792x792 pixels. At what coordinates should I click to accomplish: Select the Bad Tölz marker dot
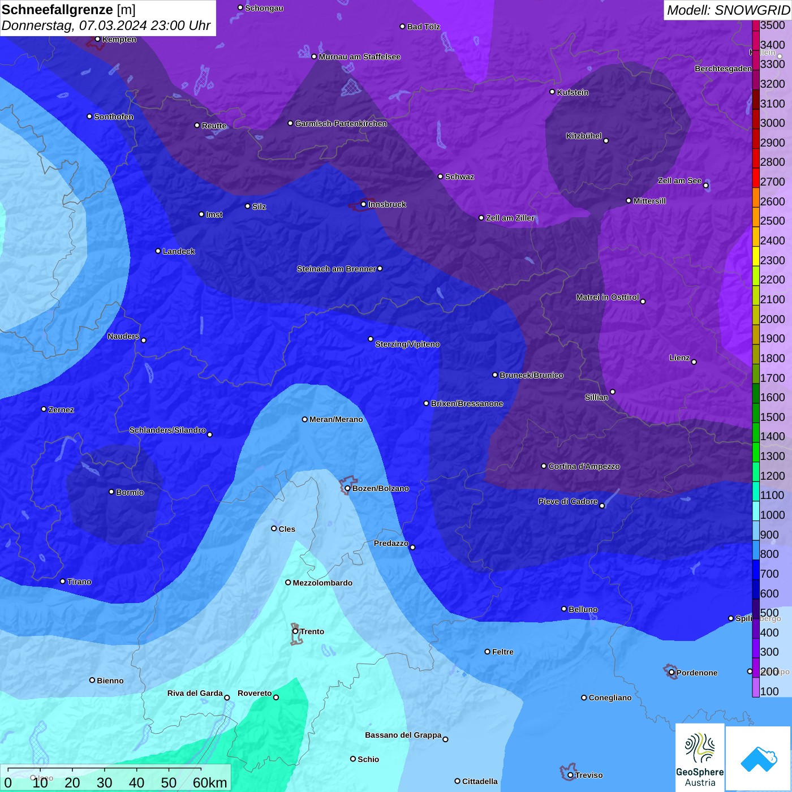(x=402, y=27)
